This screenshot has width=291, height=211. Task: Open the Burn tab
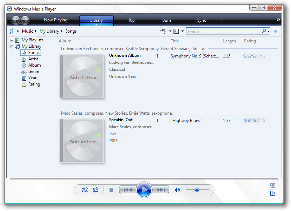pos(166,20)
